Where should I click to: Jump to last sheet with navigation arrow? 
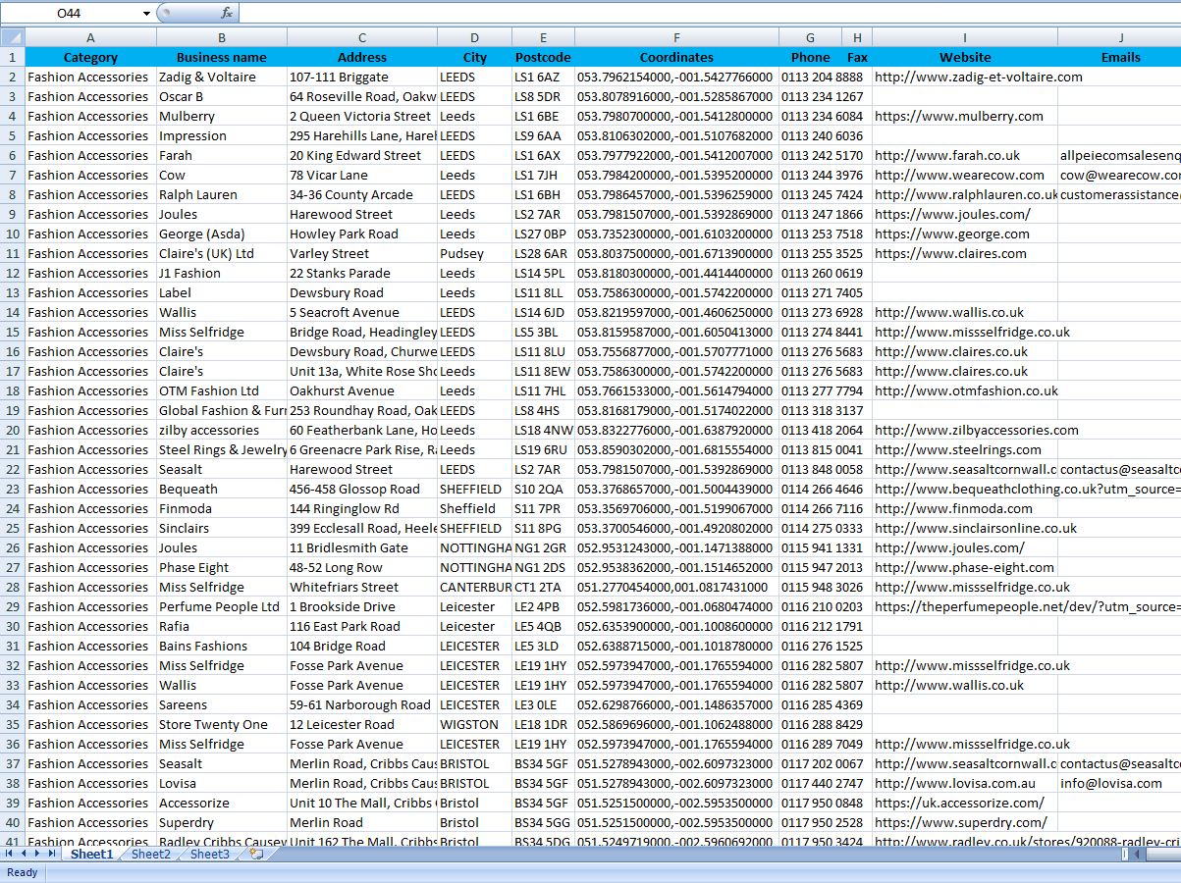pos(52,855)
